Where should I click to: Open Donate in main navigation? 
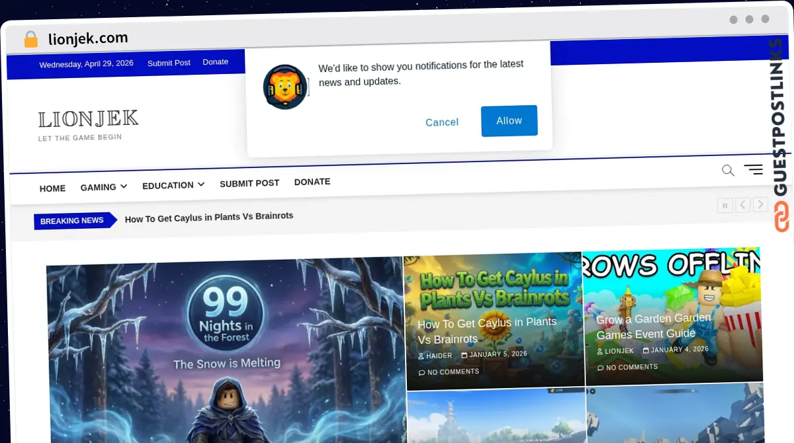click(312, 182)
